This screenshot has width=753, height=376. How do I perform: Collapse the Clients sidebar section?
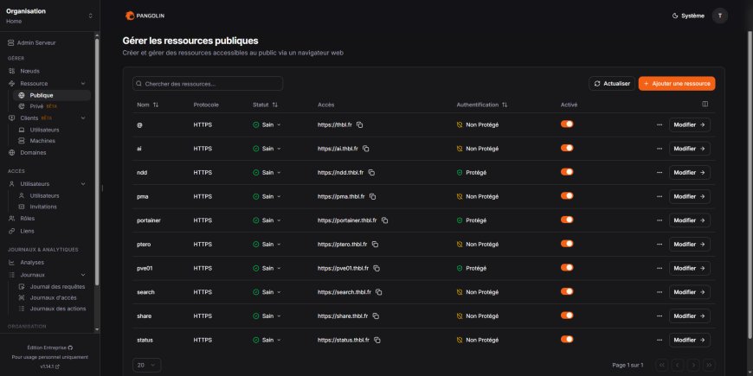(83, 118)
